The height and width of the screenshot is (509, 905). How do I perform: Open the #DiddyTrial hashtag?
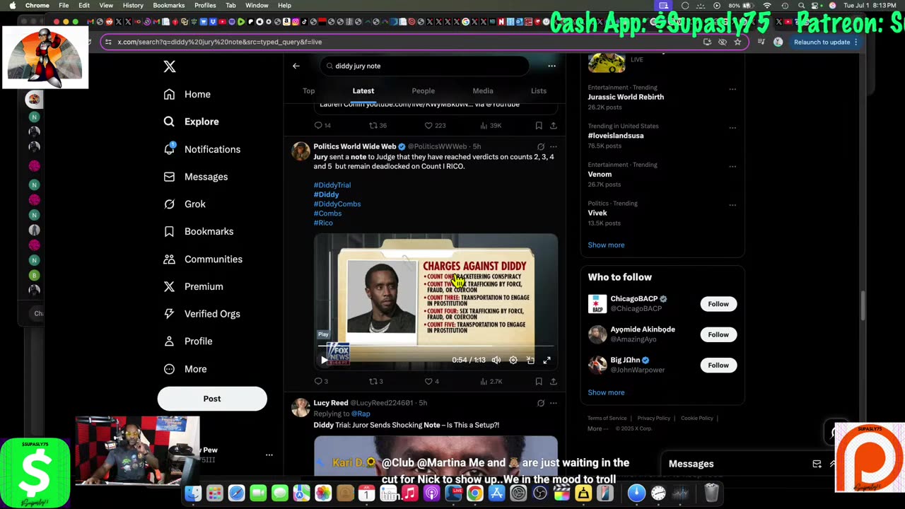(x=332, y=185)
